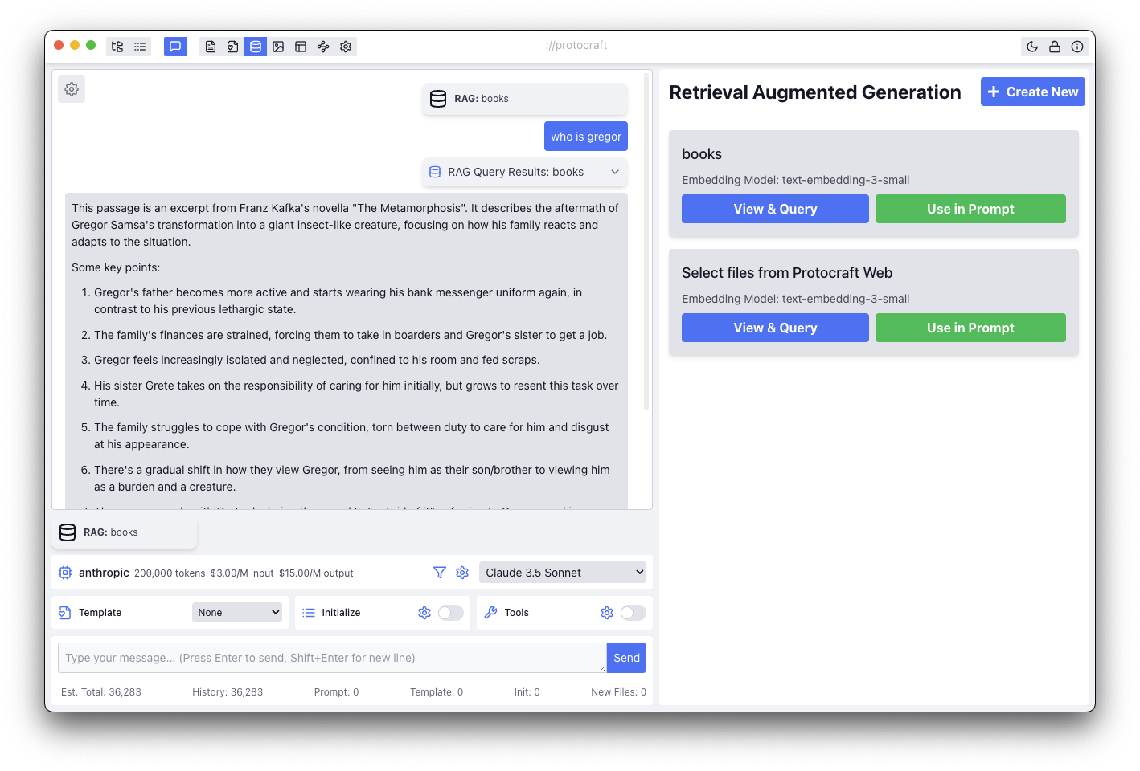
Task: Toggle dark mode with the moon icon
Action: [x=1032, y=47]
